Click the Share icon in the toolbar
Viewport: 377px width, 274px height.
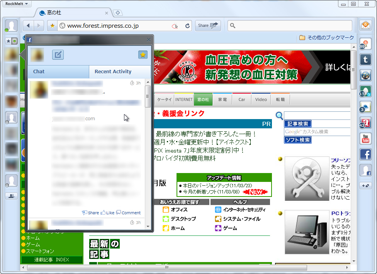[x=207, y=25]
